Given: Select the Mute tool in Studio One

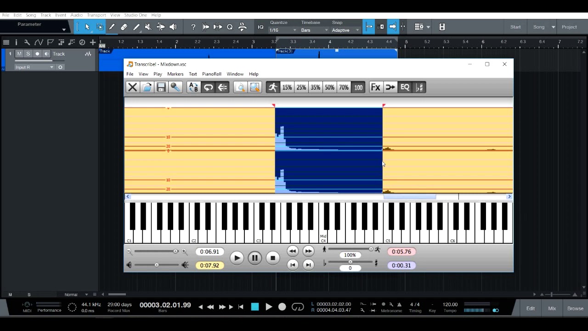Looking at the screenshot, I should point(148,27).
